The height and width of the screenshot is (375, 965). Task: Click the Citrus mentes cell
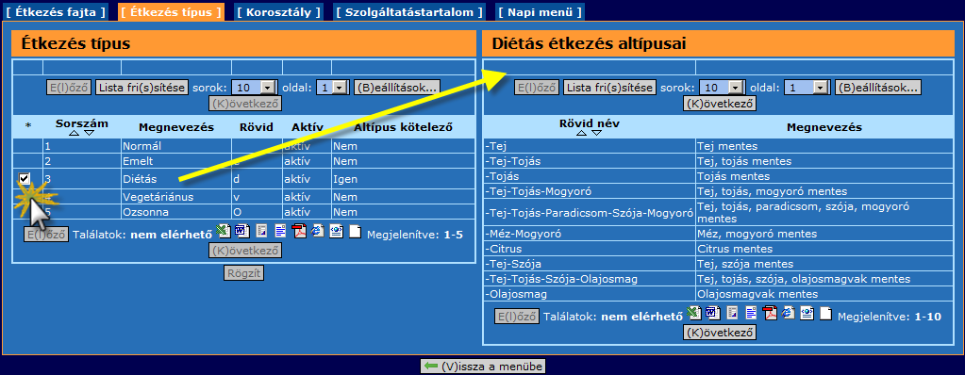point(824,249)
